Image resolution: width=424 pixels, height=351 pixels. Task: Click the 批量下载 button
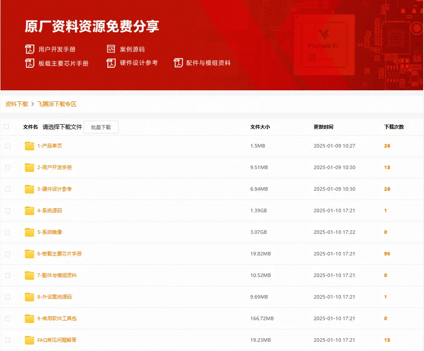pos(101,127)
